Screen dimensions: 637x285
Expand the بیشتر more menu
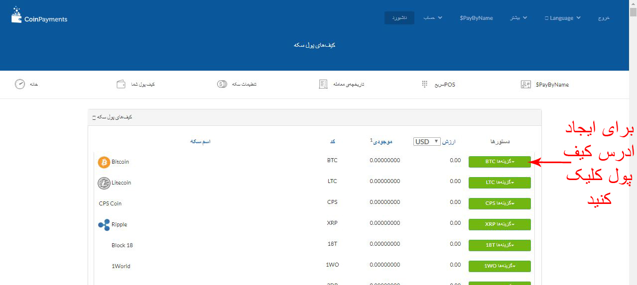519,18
